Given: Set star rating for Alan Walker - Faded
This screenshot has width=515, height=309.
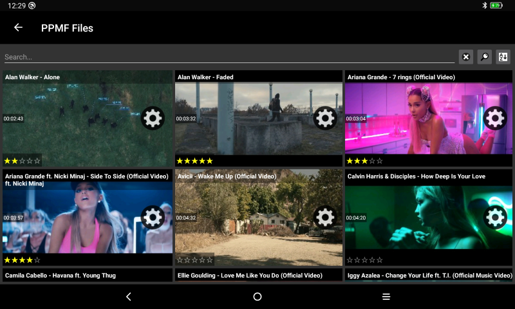Looking at the screenshot, I should (x=195, y=161).
